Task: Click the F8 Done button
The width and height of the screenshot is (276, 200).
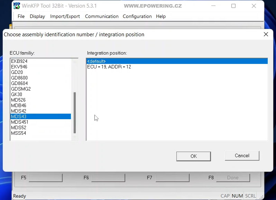Action: click(233, 178)
